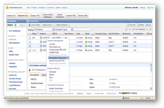Click the instance icon in test row

(41, 38)
